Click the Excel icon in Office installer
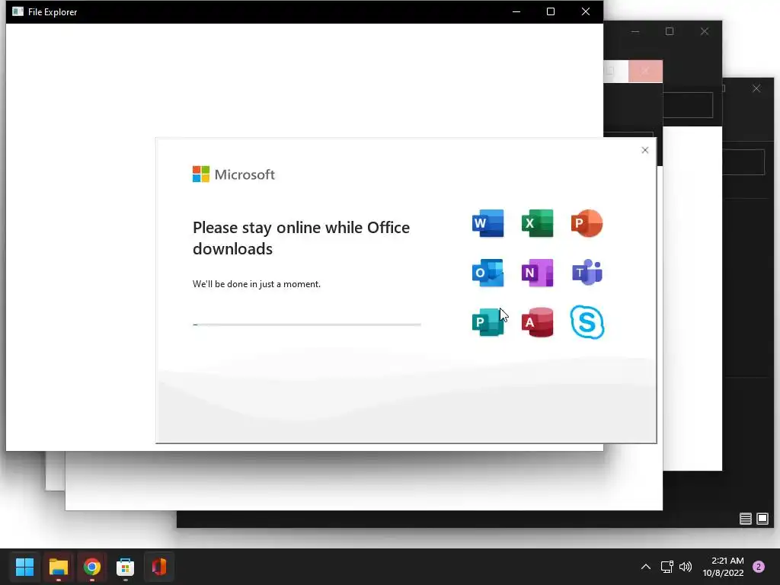780x585 pixels. coord(537,223)
